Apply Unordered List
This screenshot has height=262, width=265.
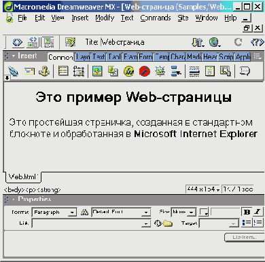pos(247,223)
